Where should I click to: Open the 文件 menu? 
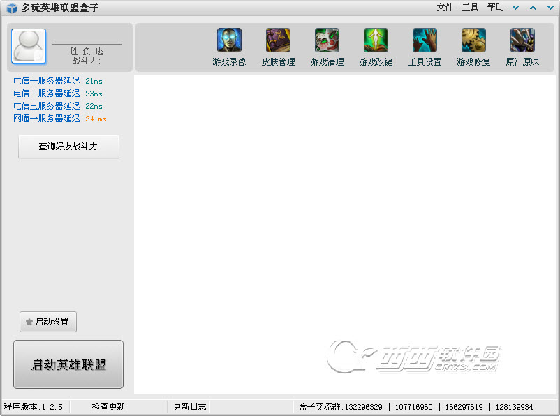(445, 8)
